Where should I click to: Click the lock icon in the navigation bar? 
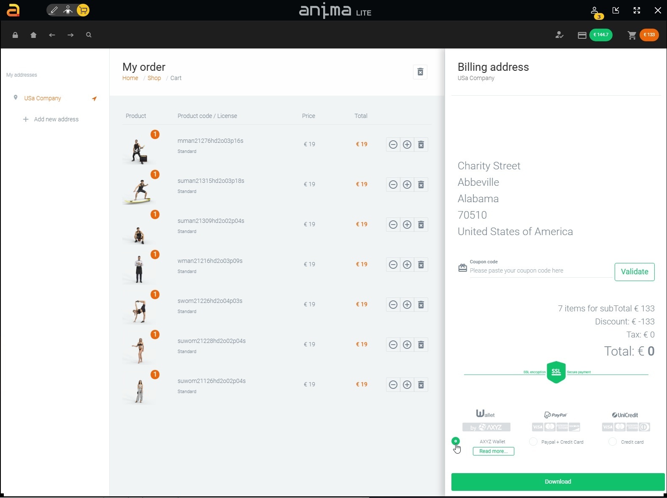(15, 35)
